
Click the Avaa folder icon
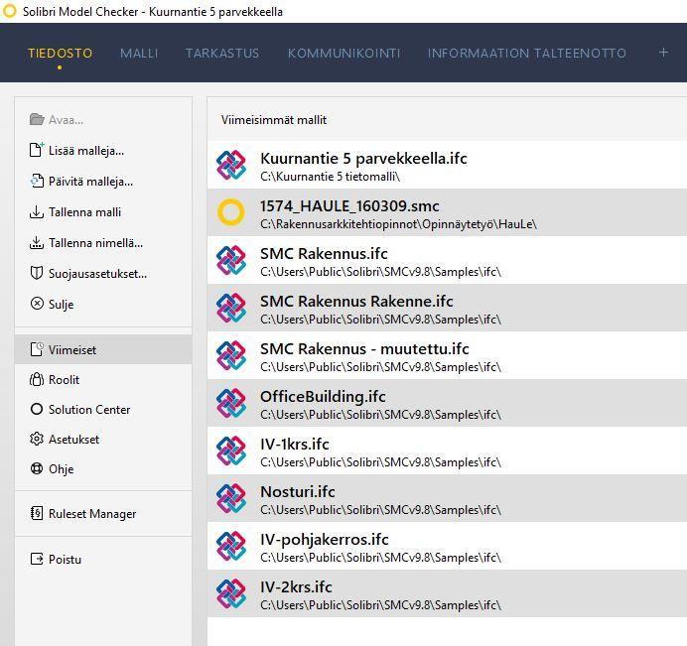coord(37,119)
